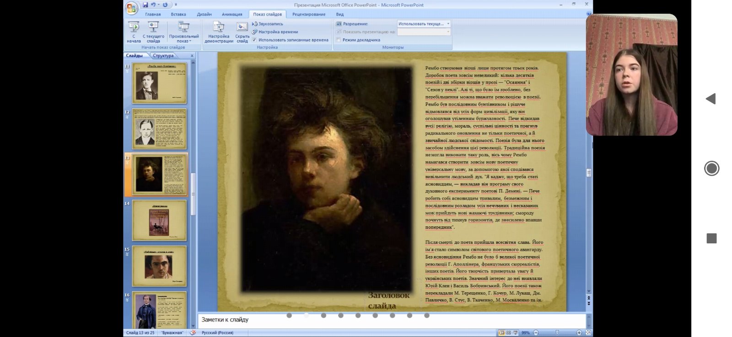Screen dimensions: 732x337
Task: Switch to the Анимация tab
Action: point(232,14)
